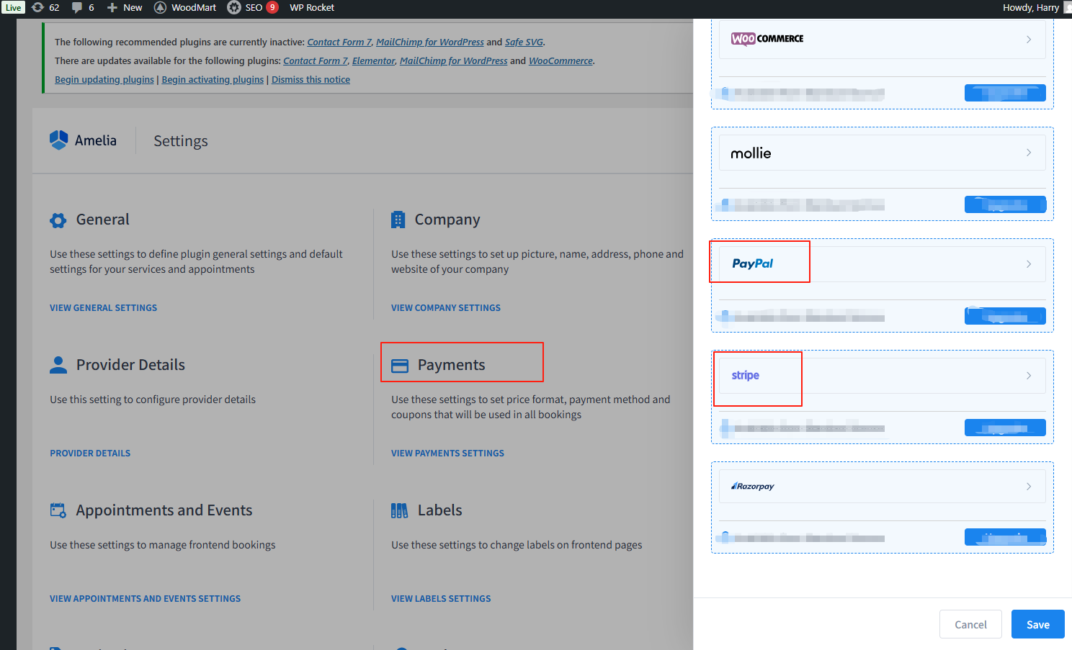Screen dimensions: 1072x650
Task: Click the SEO gear icon in admin bar
Action: (x=234, y=7)
